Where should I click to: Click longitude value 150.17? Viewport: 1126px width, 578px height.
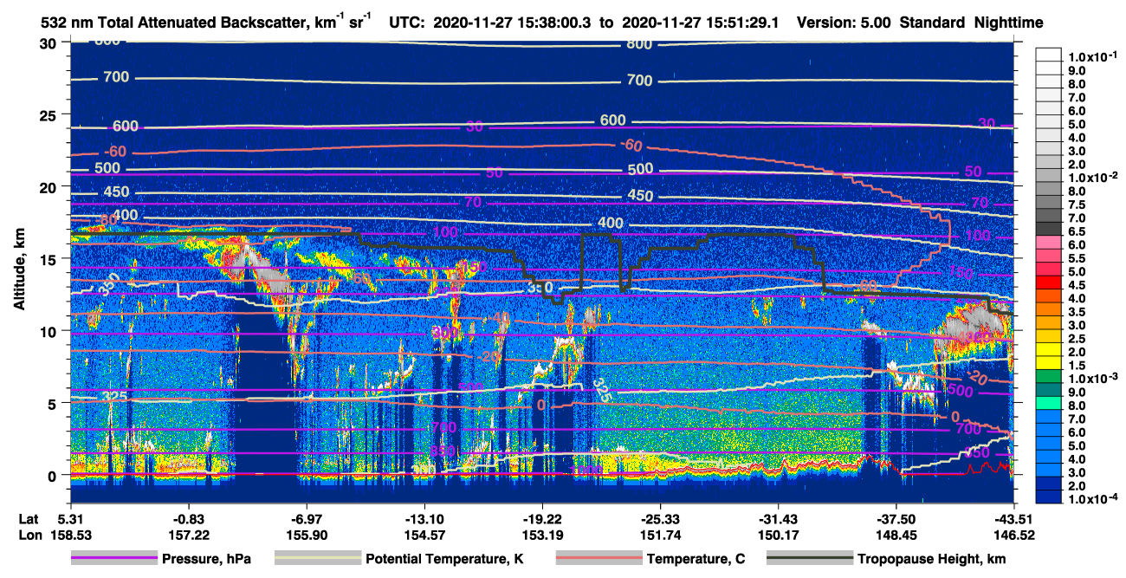[x=778, y=536]
